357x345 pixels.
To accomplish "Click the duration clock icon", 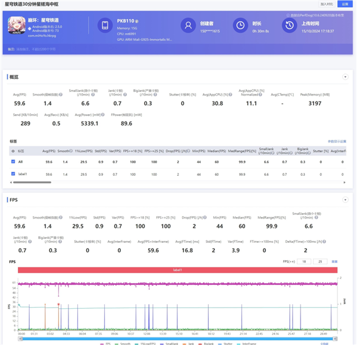I will click(x=240, y=25).
